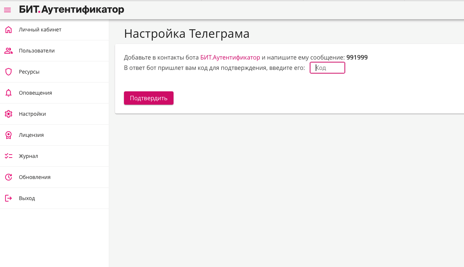
Task: Go to the Пользователи text label
Action: click(37, 51)
